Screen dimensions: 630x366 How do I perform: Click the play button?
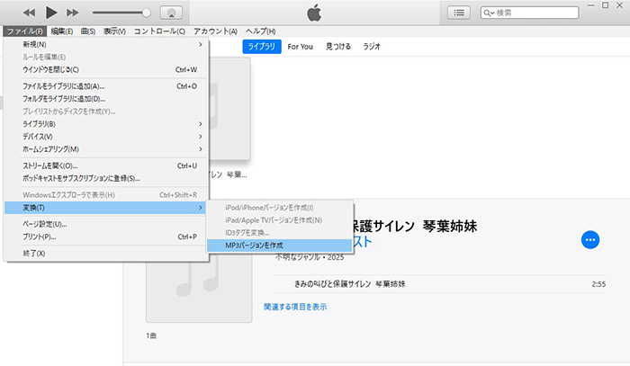coord(51,13)
